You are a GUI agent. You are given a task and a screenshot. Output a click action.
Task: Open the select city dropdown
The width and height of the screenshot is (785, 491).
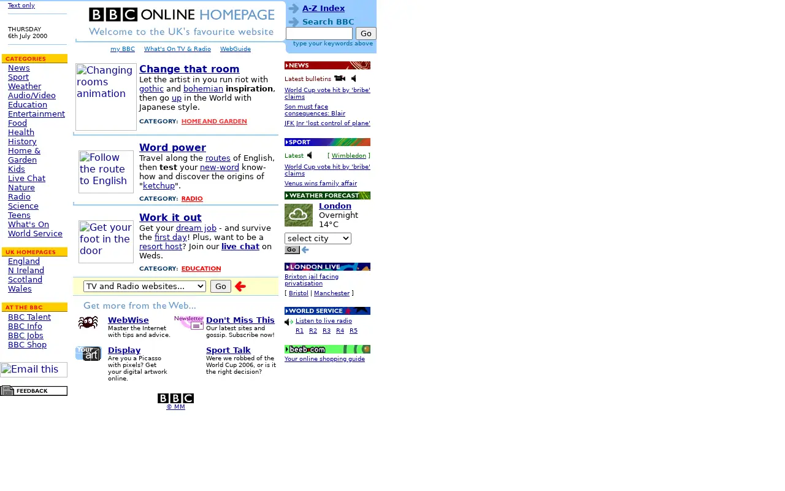pos(318,238)
